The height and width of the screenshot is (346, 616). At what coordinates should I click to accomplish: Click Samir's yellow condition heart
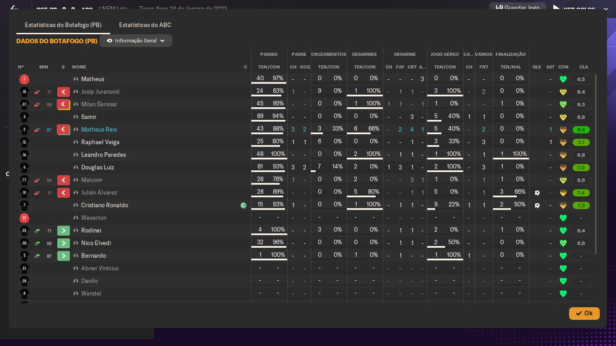pos(563,117)
